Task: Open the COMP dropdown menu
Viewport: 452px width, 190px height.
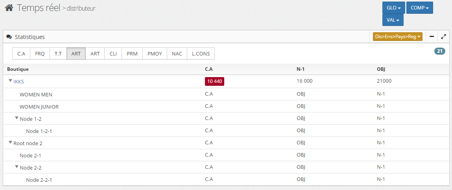Action: (x=419, y=8)
